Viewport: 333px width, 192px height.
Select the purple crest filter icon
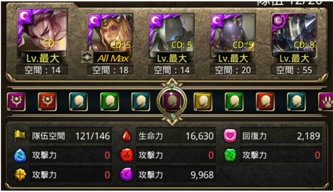[x=16, y=102]
